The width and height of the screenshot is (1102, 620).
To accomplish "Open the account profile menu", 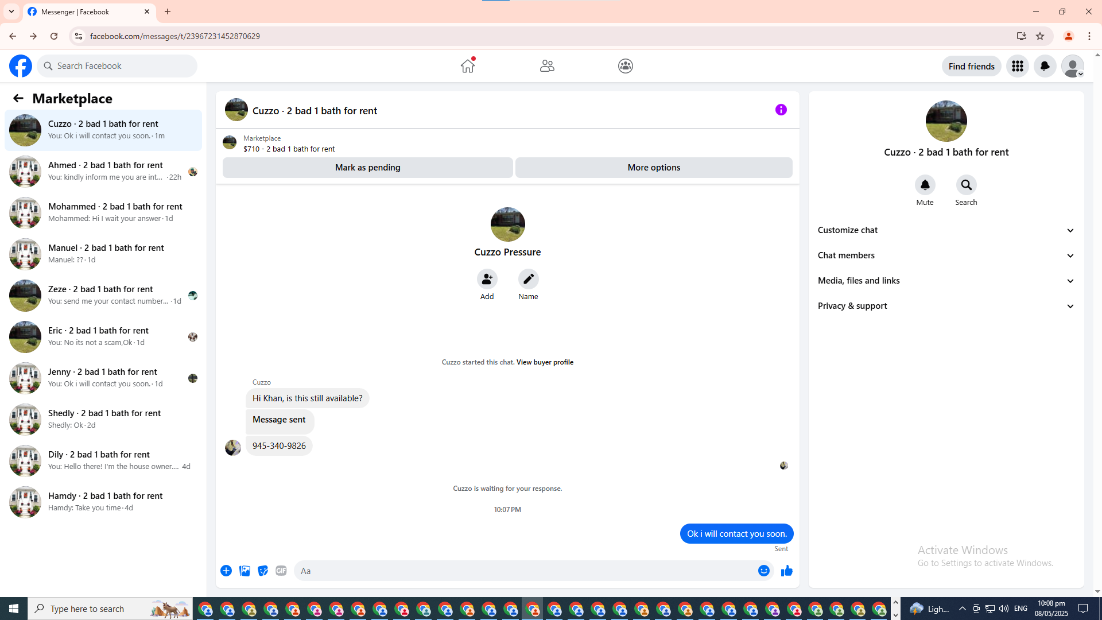I will (x=1073, y=66).
